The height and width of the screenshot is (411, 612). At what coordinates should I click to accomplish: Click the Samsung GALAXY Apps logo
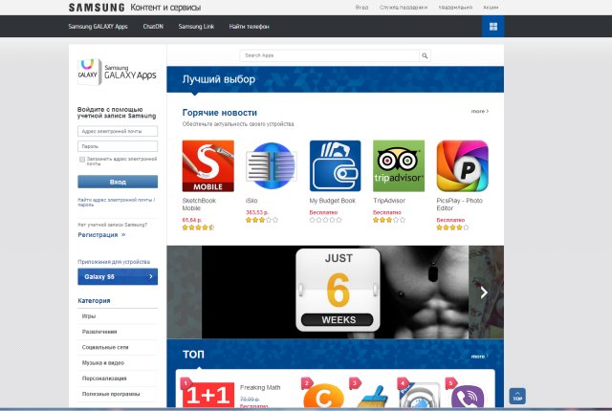(117, 72)
